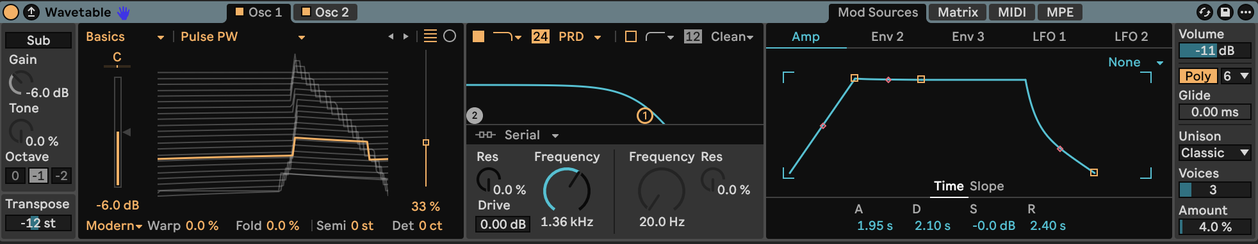
Task: Save preset with the disk icon
Action: (1225, 12)
